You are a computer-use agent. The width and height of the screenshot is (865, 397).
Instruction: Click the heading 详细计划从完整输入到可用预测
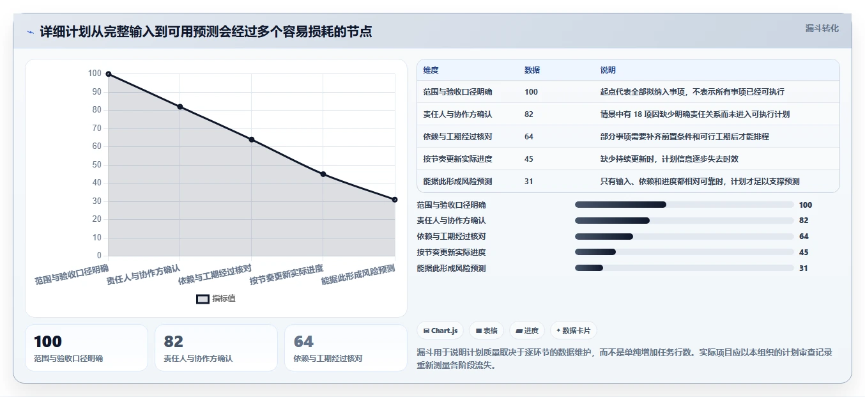pos(206,32)
